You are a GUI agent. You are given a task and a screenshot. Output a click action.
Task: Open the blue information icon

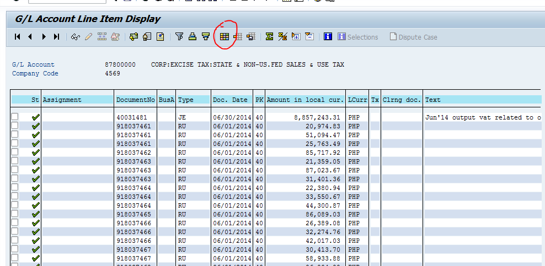[328, 36]
